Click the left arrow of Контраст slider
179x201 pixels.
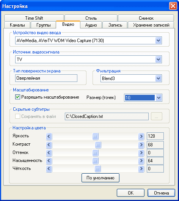tap(49, 145)
